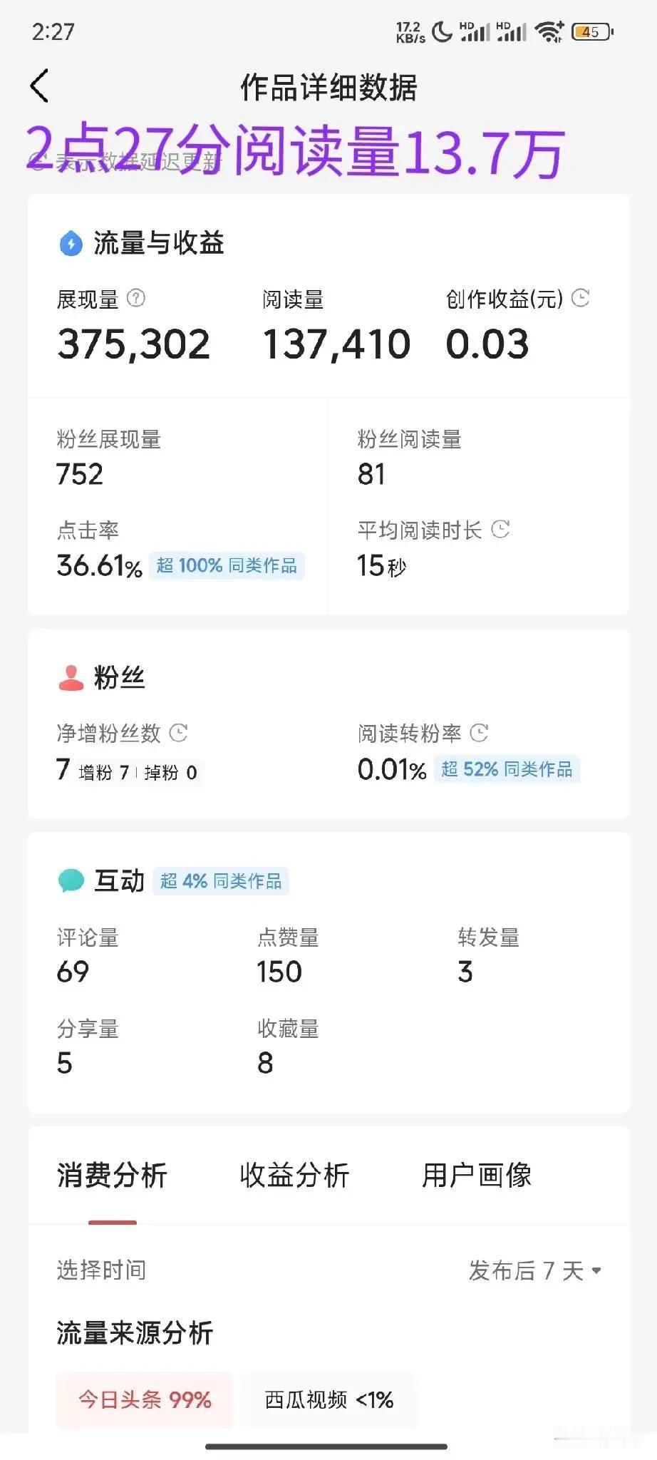Tap the clock icon beside 净增粉丝数

(x=179, y=732)
